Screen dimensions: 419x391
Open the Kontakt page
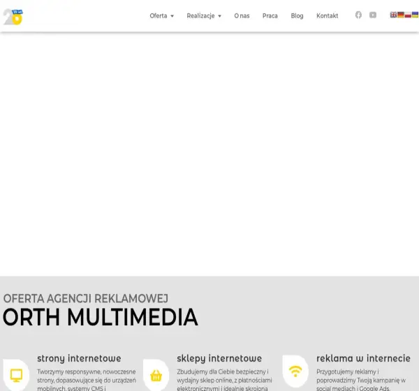tap(328, 16)
